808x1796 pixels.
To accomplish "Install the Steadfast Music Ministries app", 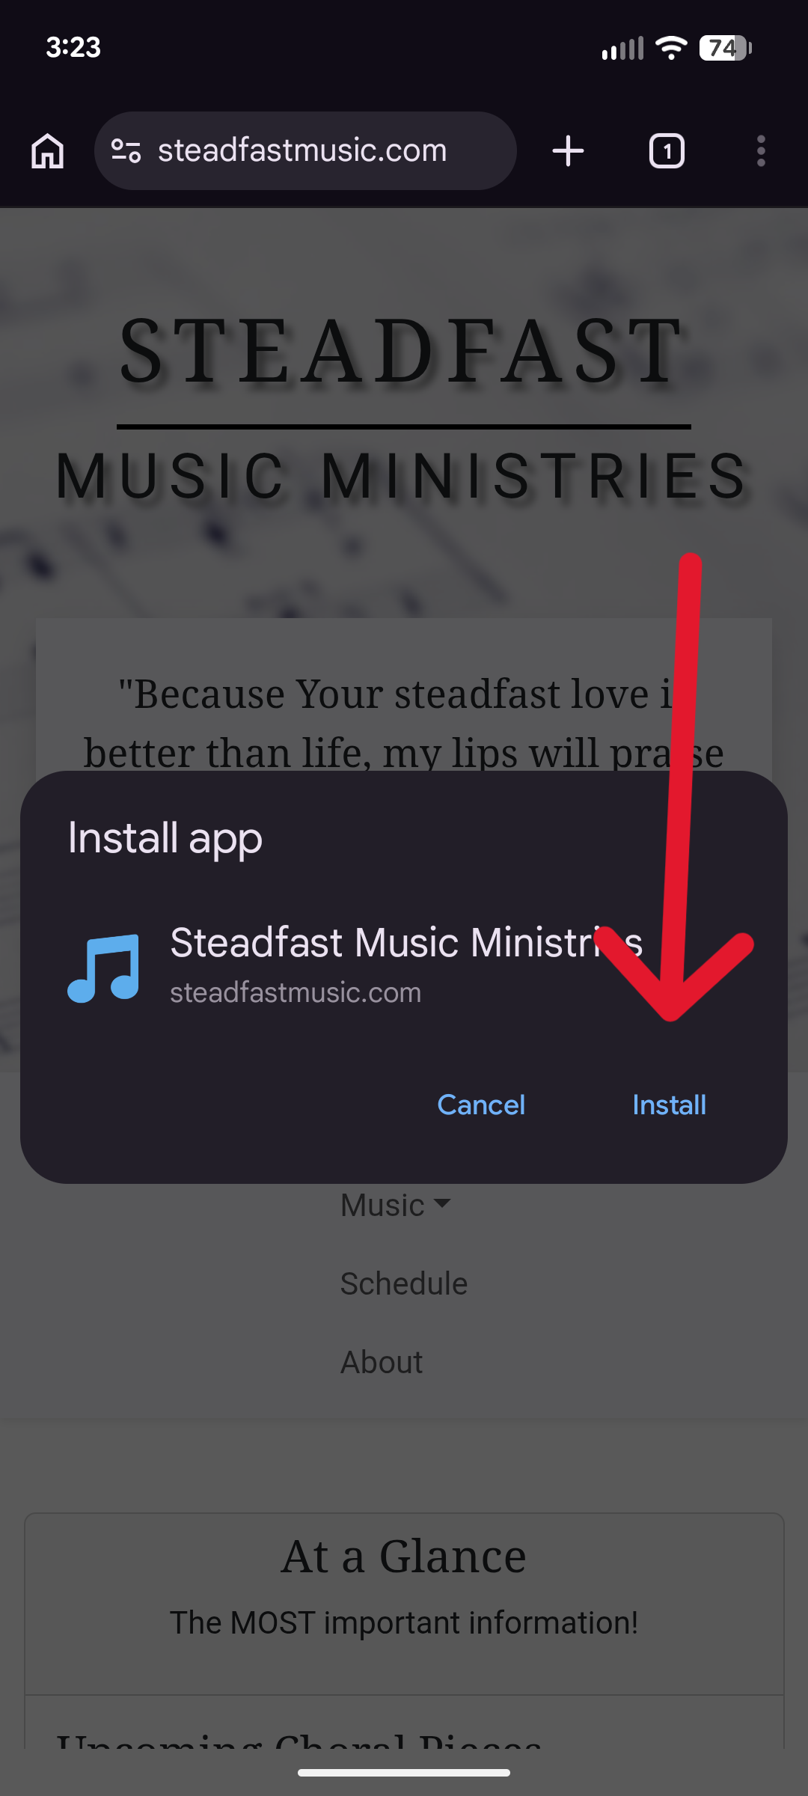I will pyautogui.click(x=669, y=1105).
